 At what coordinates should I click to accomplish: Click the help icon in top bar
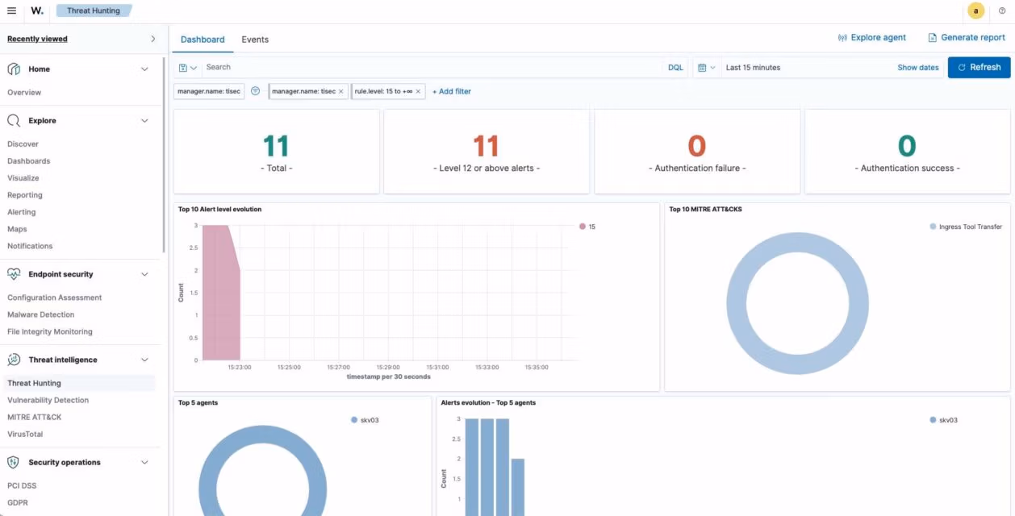point(1002,10)
